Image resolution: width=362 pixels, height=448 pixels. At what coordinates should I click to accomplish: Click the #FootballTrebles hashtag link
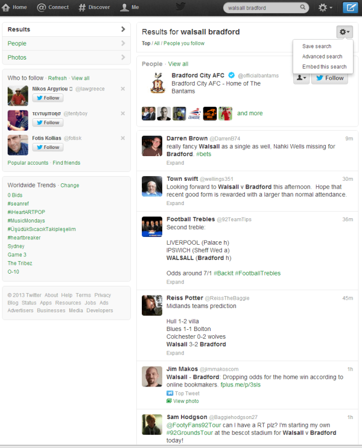coord(258,273)
